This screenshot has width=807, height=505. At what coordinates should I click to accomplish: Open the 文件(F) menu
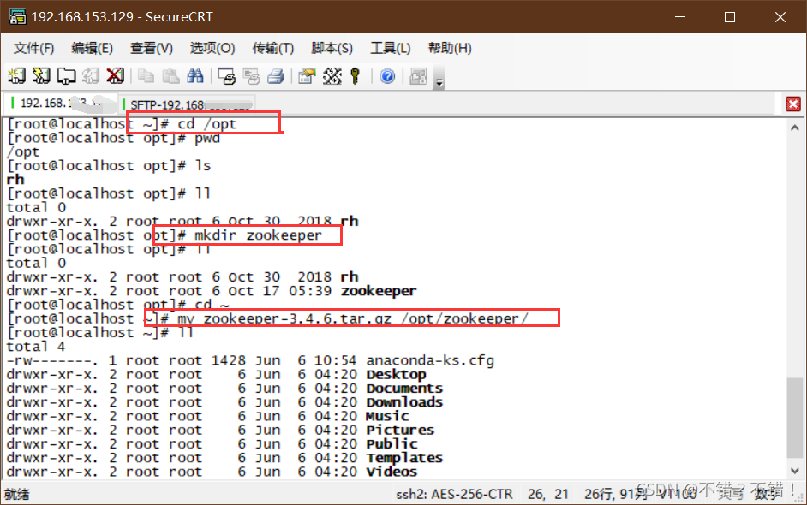coord(33,48)
